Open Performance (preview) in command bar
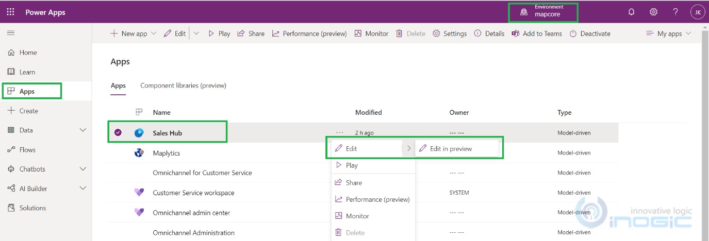 coord(309,33)
